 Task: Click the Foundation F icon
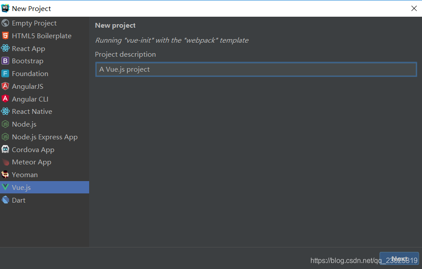pos(5,73)
